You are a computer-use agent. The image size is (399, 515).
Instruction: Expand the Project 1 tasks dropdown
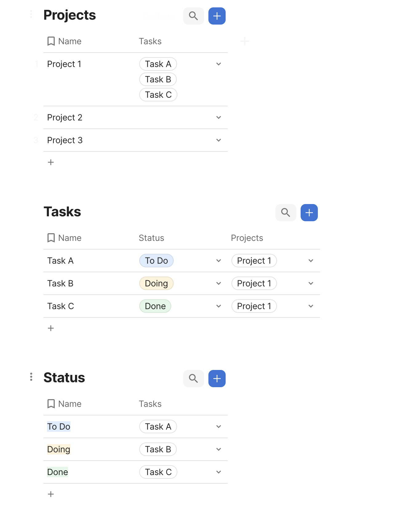(x=219, y=64)
